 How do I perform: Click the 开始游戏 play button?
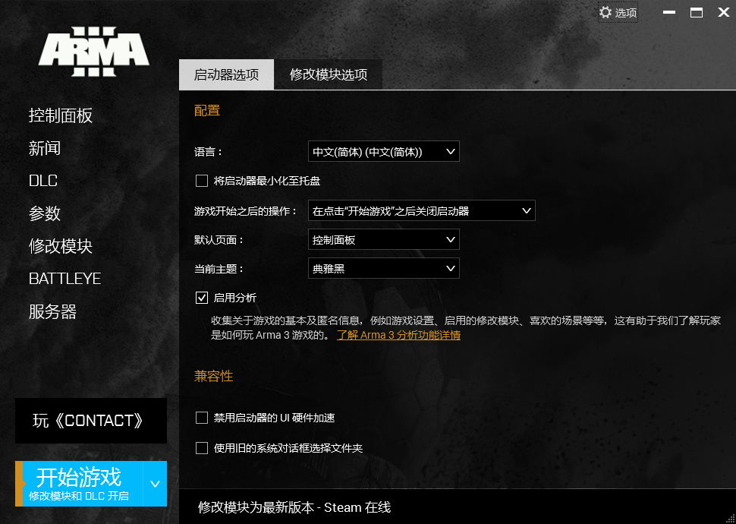79,484
